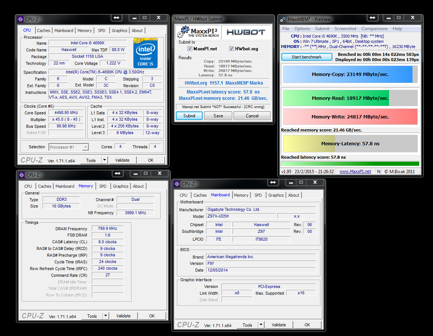Minimize the MaxxMEM PreView window
The image size is (433, 336).
pyautogui.click(x=389, y=18)
